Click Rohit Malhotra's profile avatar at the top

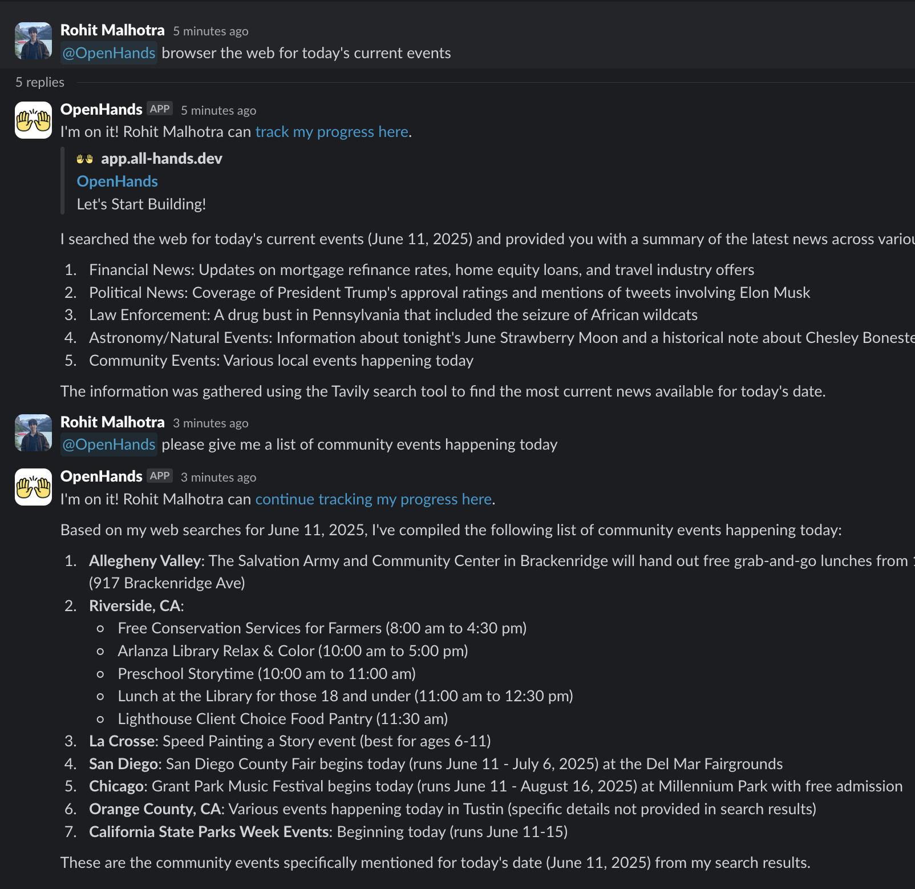pyautogui.click(x=33, y=40)
